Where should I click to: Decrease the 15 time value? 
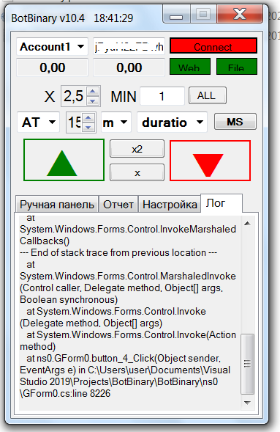(x=88, y=128)
